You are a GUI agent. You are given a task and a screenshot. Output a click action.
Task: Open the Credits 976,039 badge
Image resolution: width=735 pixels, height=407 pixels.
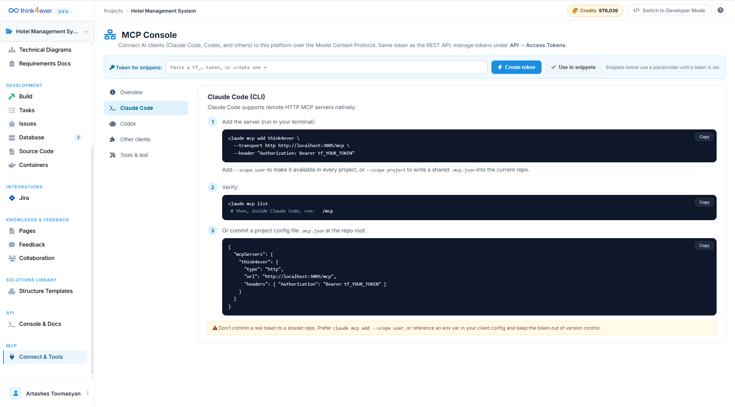pos(595,10)
